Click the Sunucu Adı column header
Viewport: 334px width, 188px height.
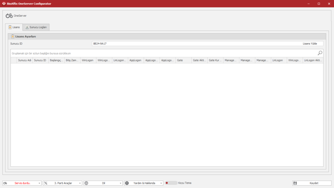click(24, 60)
